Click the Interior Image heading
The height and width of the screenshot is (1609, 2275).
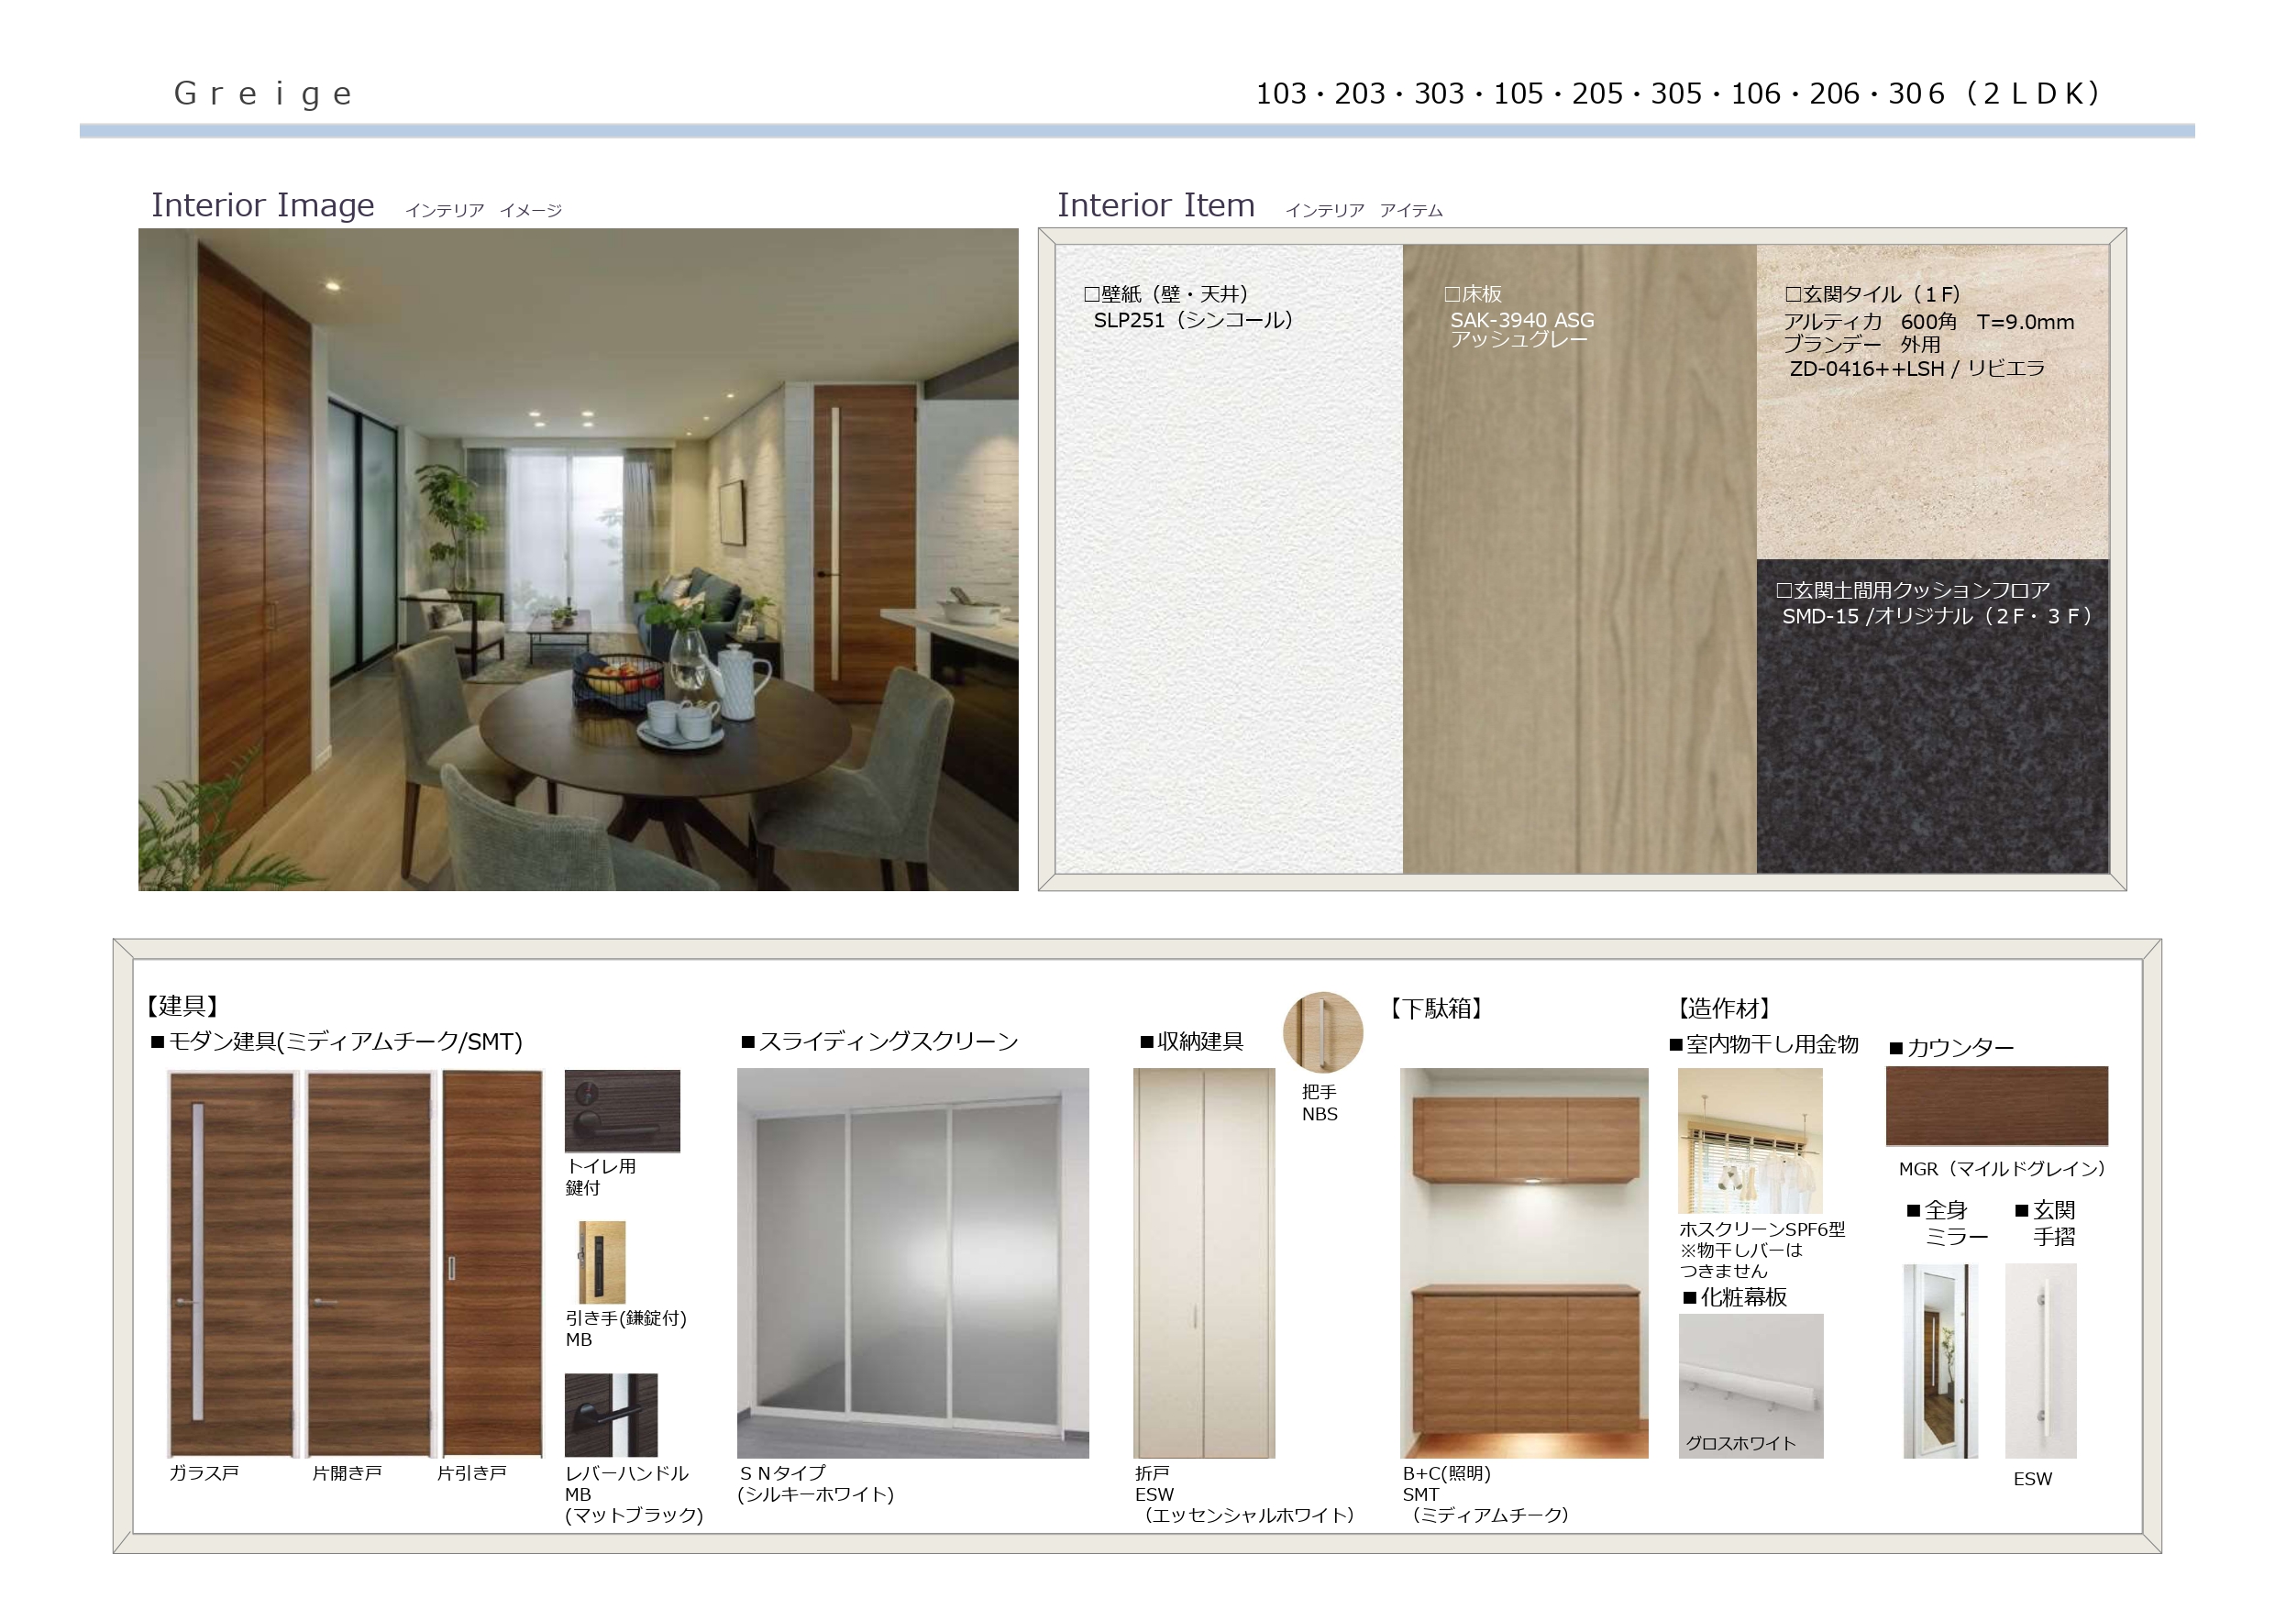[262, 205]
